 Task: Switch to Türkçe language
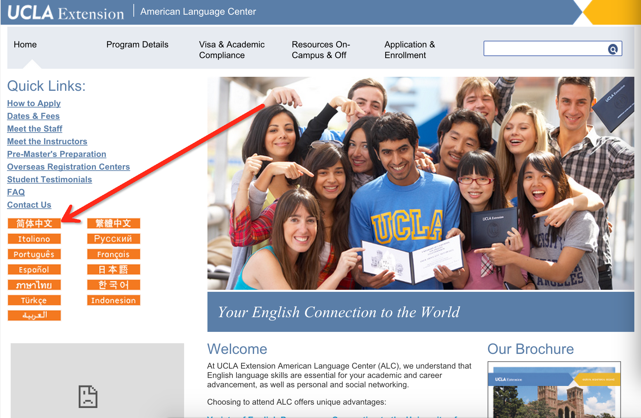coord(34,300)
